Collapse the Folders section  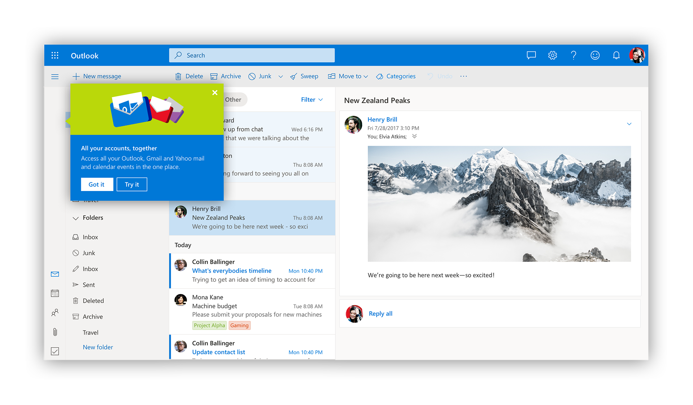tap(75, 218)
